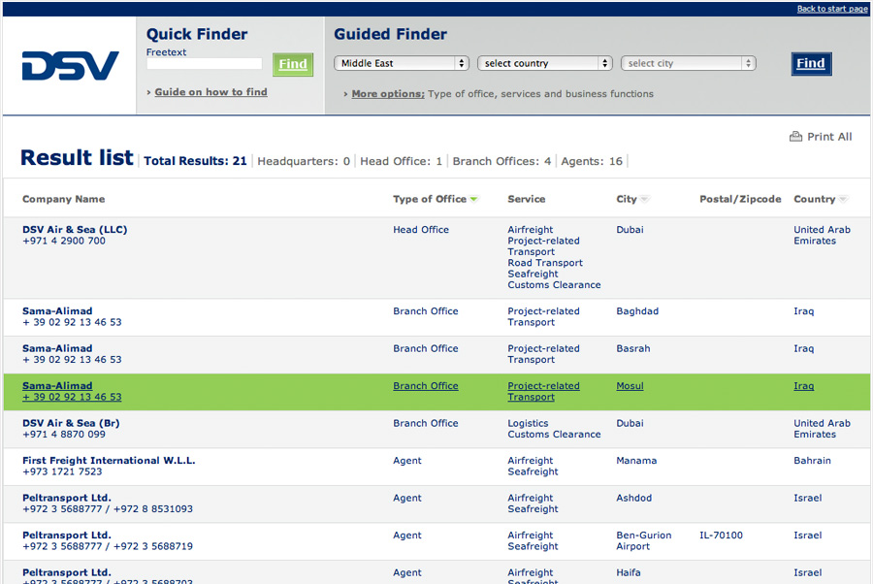
Task: Filter results by Head Office: 1
Action: [401, 161]
